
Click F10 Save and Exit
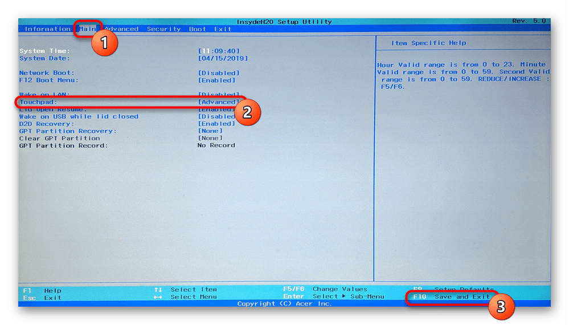[451, 296]
